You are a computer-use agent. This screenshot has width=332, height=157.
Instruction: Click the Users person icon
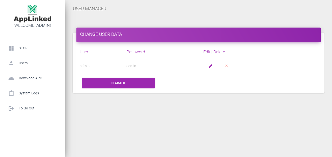pos(11,63)
